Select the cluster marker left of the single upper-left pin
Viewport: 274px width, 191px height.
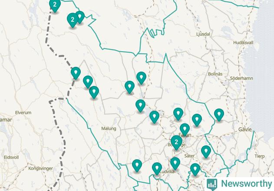point(73,20)
